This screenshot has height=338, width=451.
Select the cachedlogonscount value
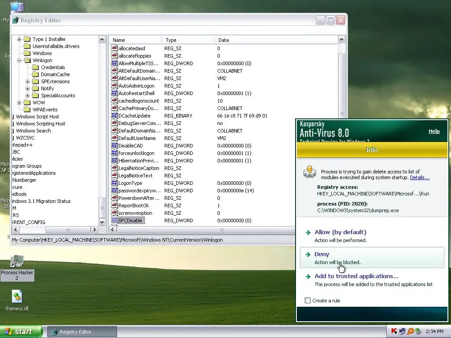point(139,101)
